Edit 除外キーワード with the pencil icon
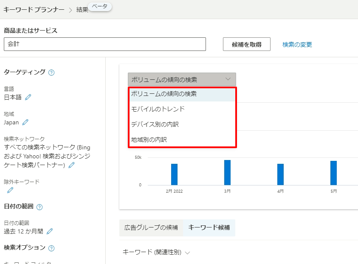This screenshot has width=358, height=264. pyautogui.click(x=10, y=190)
